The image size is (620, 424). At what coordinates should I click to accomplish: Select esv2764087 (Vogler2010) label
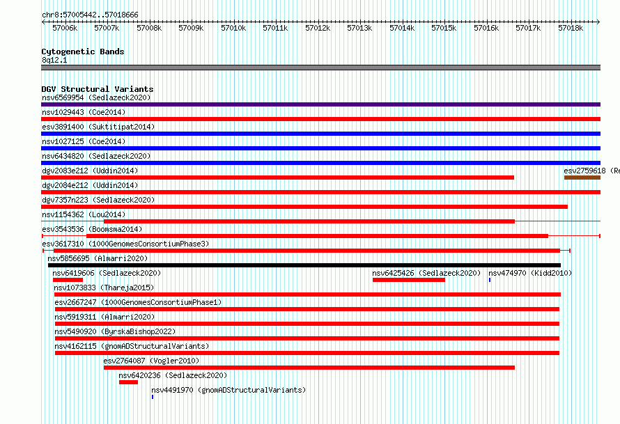[x=151, y=361]
